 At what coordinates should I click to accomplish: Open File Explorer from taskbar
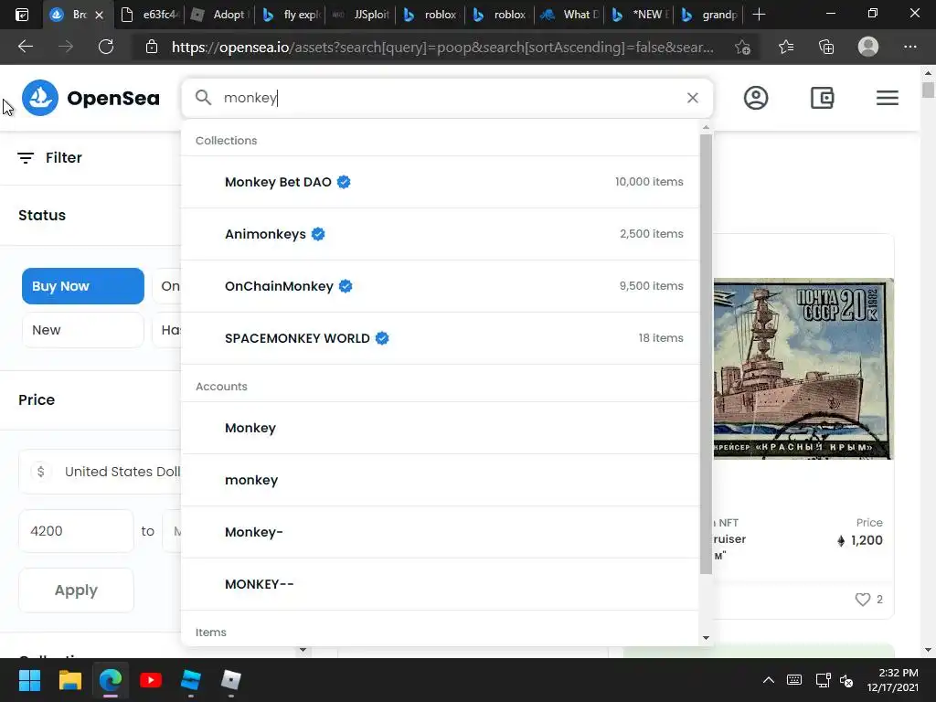(69, 680)
